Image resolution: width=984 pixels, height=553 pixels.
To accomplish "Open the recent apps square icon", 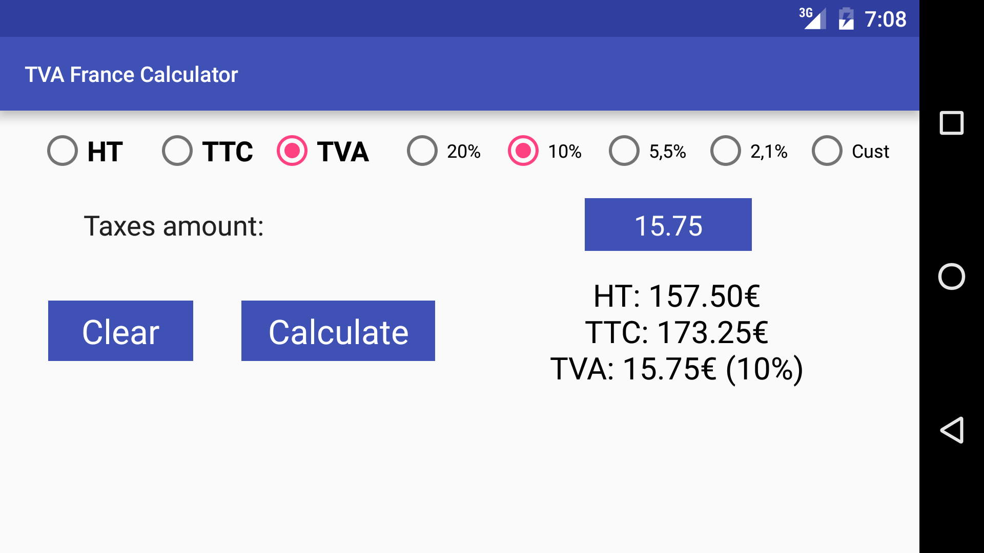I will tap(952, 123).
